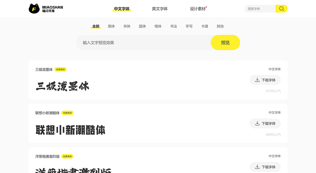Select the 楷体 category
This screenshot has height=173, width=316.
coord(158,26)
